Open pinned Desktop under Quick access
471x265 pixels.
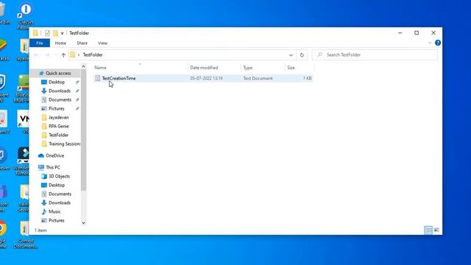point(57,82)
